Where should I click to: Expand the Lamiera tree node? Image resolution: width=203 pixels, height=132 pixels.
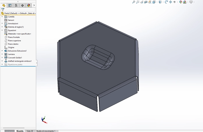tap(2, 54)
